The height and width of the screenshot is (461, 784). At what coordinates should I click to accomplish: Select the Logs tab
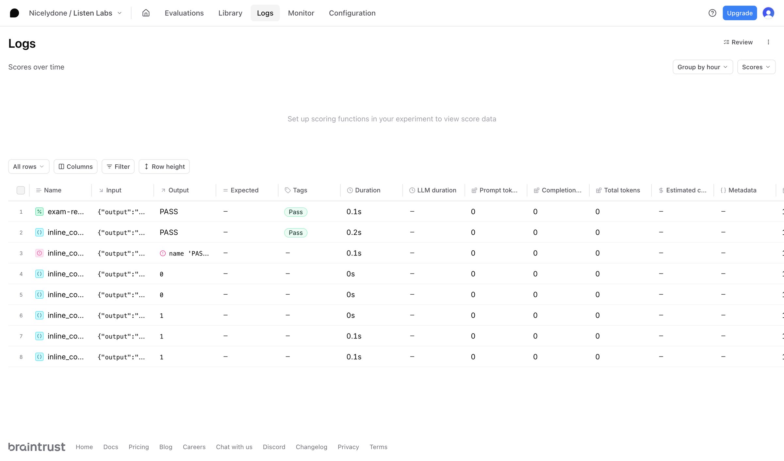click(x=265, y=13)
